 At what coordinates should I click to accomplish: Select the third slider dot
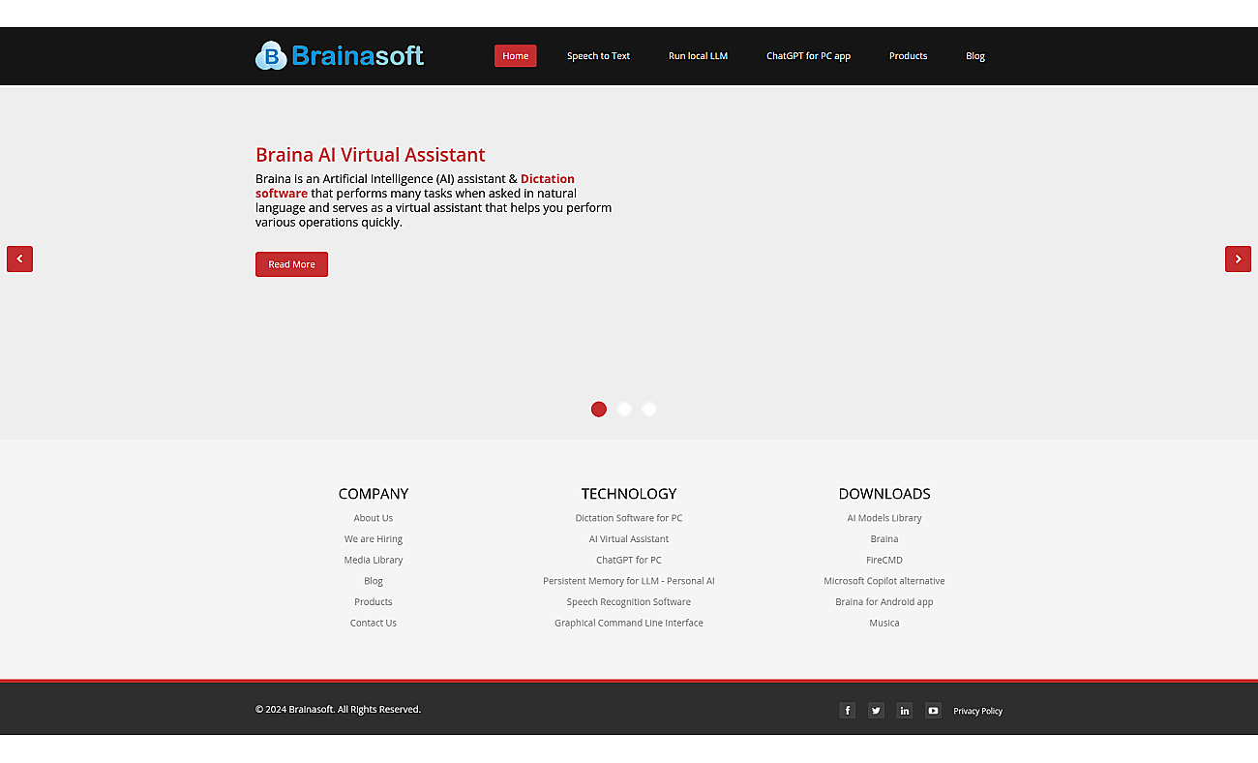pyautogui.click(x=649, y=409)
